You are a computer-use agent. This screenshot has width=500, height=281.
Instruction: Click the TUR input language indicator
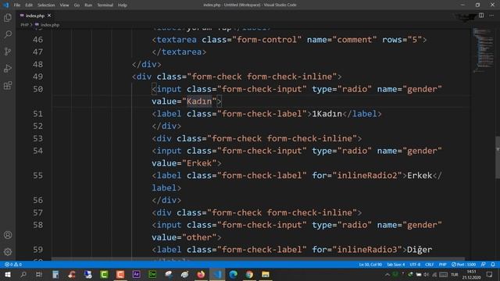coord(455,274)
